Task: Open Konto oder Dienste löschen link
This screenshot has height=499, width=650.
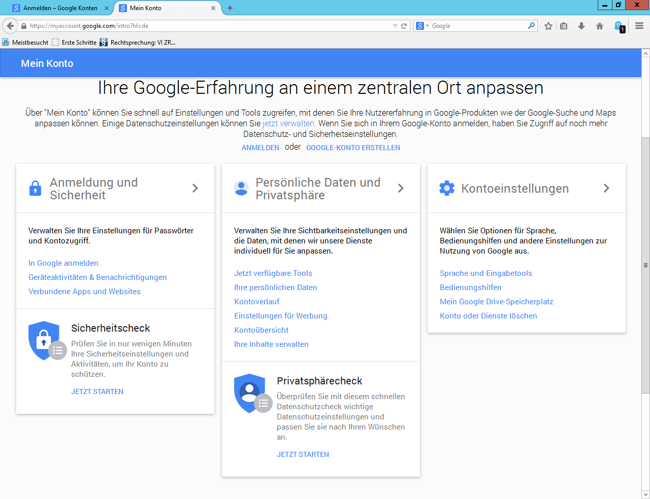Action: [489, 316]
